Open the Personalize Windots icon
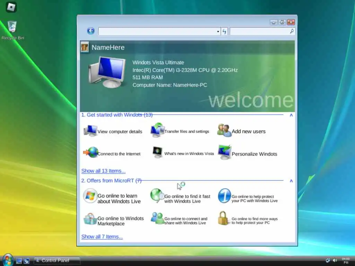355x266 pixels. click(x=224, y=152)
